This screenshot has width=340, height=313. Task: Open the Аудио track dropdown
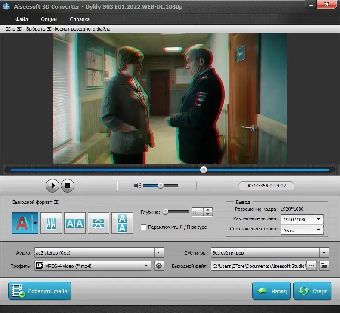(x=159, y=252)
